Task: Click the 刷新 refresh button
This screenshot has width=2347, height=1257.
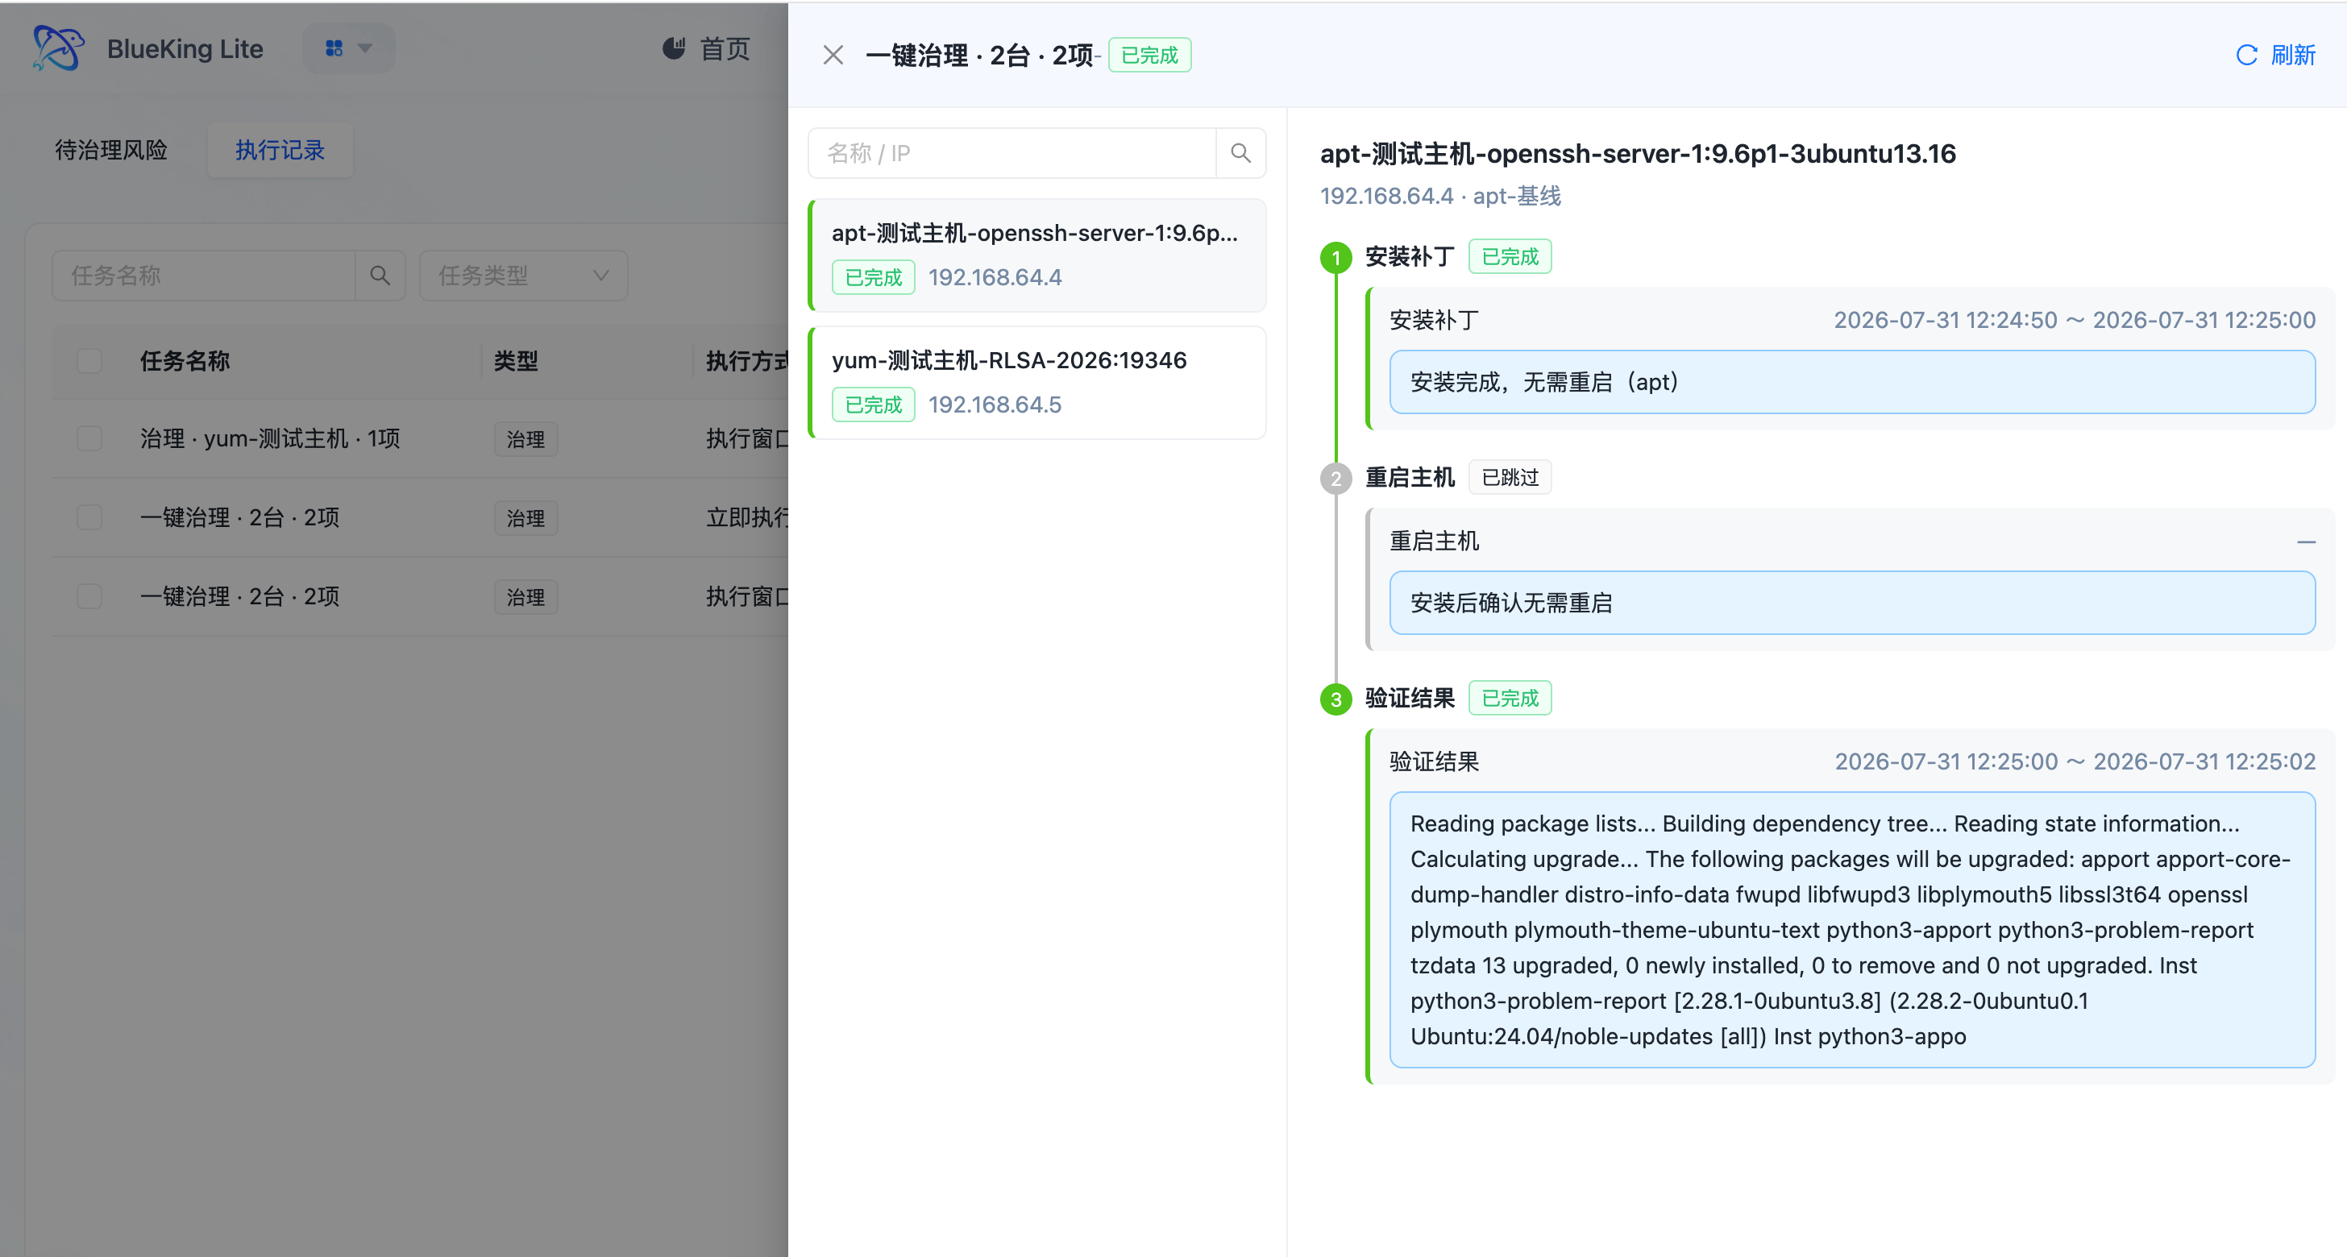Action: pos(2276,56)
